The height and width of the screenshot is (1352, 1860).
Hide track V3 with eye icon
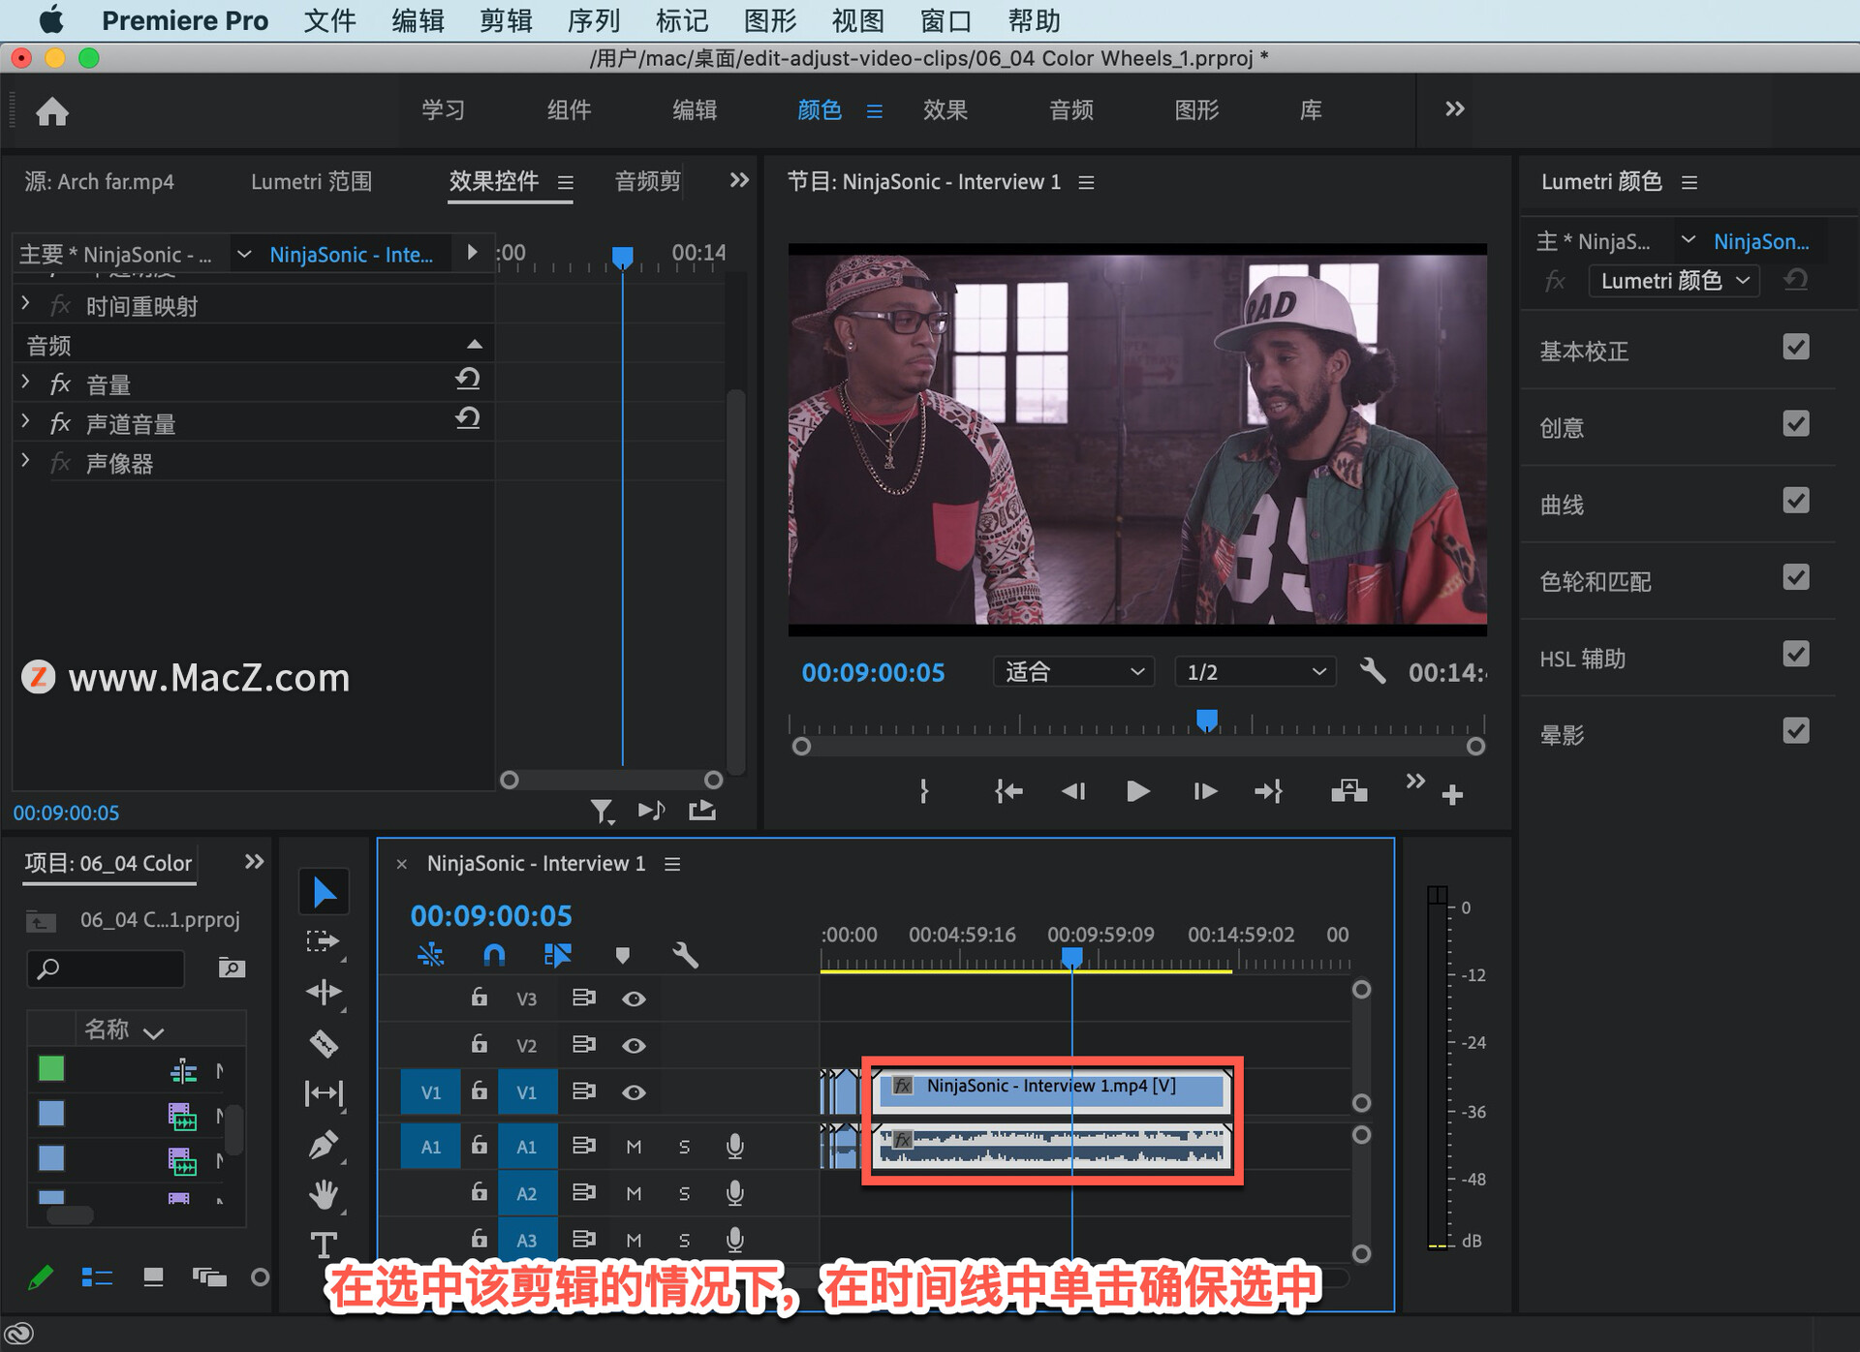[634, 999]
